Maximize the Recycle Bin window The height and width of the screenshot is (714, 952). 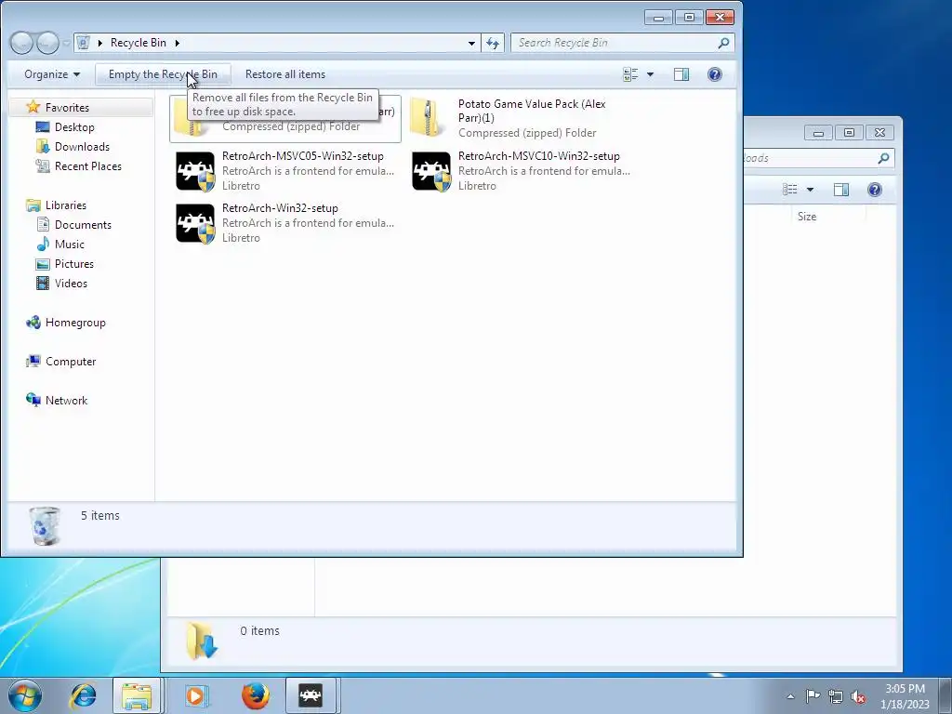(x=689, y=17)
